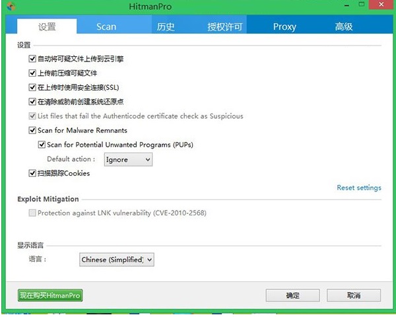396x317 pixels.
Task: Select the 授权许可 tab
Action: pos(225,26)
